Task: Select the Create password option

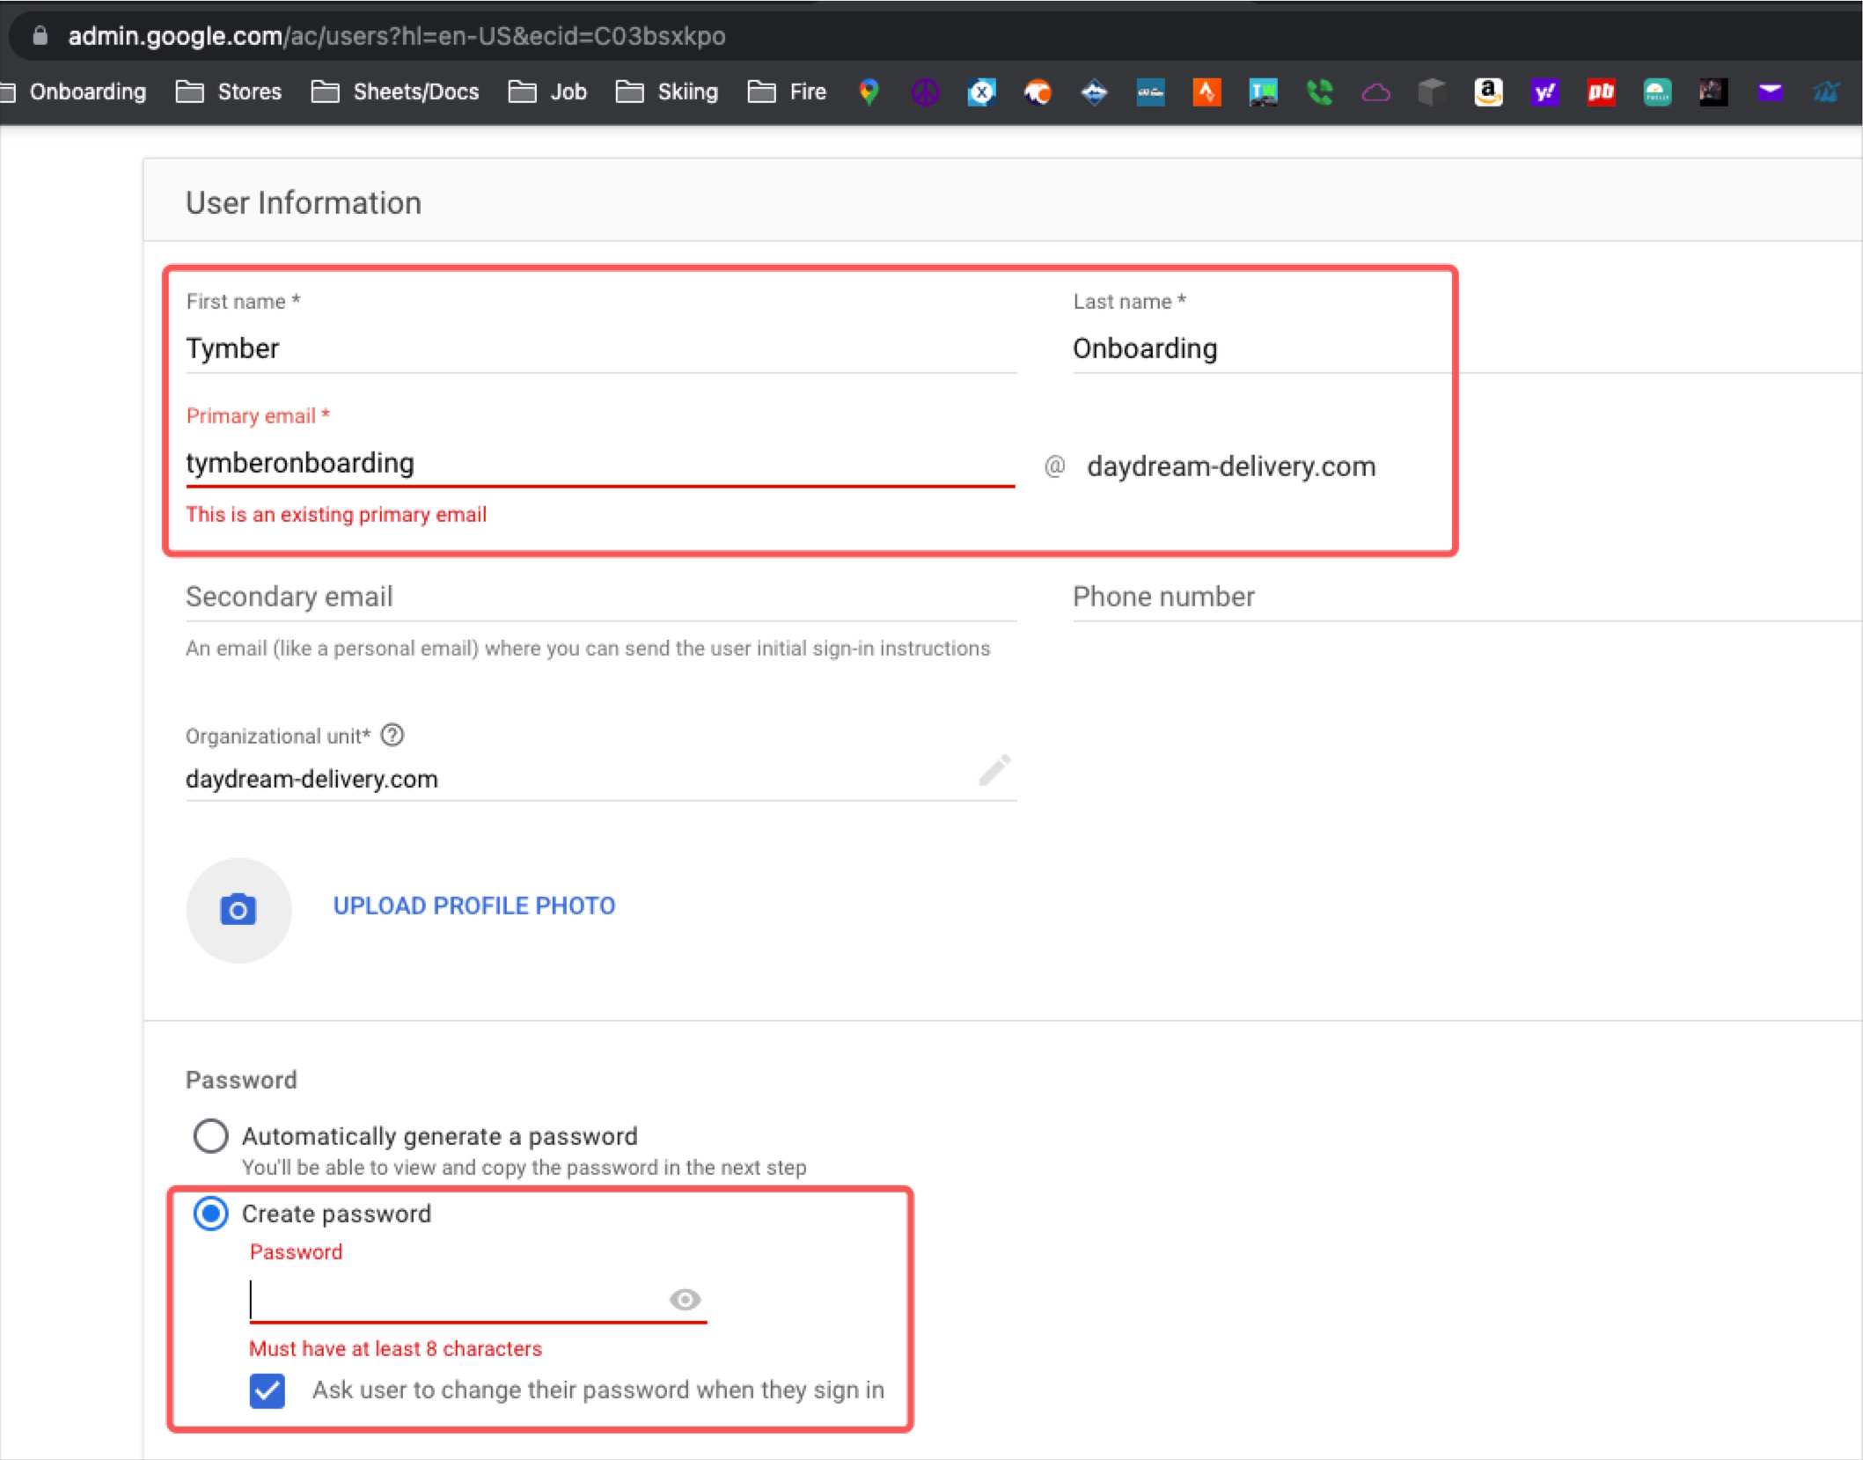Action: [210, 1214]
